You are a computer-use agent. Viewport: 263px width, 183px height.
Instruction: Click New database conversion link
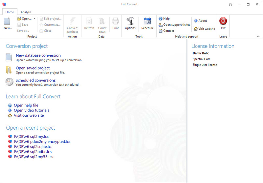coord(38,55)
